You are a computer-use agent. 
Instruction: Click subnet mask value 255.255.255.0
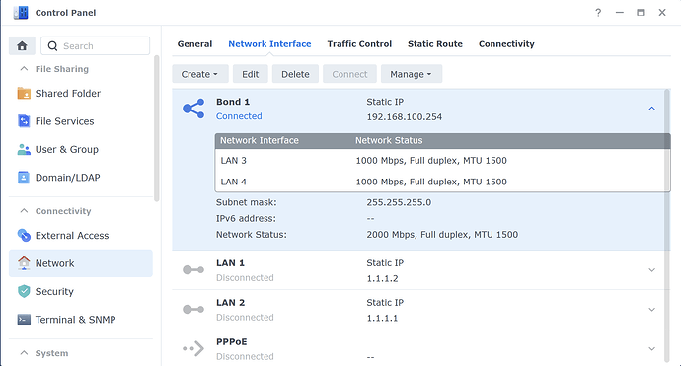399,202
